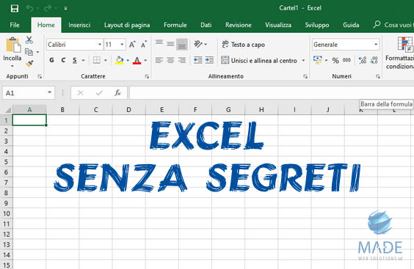Open the File tab
The height and width of the screenshot is (269, 414).
point(15,25)
